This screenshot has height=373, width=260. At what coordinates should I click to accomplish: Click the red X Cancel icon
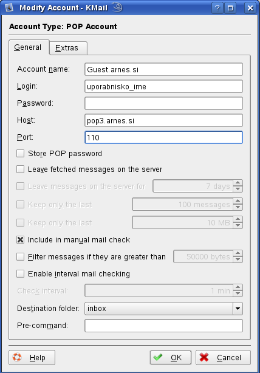click(204, 357)
